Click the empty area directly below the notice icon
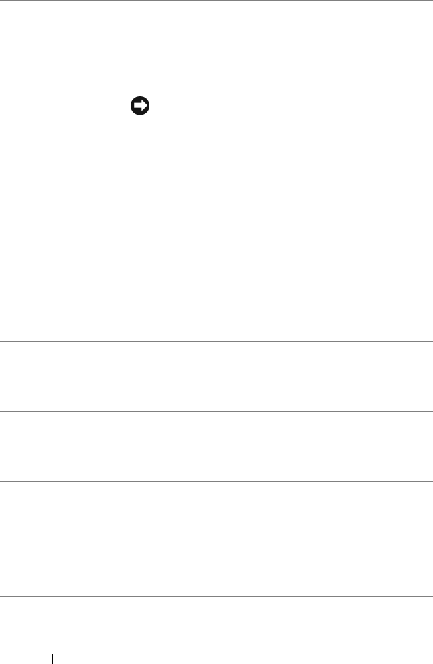433x664 pixels. tap(140, 182)
